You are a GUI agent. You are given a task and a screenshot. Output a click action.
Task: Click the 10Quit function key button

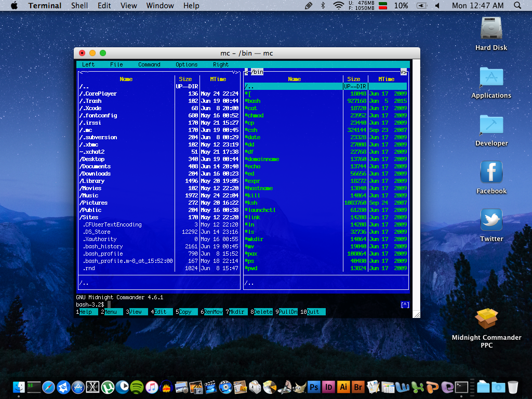[313, 312]
